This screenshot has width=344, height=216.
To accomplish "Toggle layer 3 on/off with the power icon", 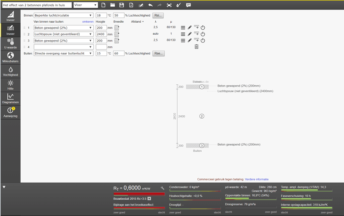I will pyautogui.click(x=203, y=40).
